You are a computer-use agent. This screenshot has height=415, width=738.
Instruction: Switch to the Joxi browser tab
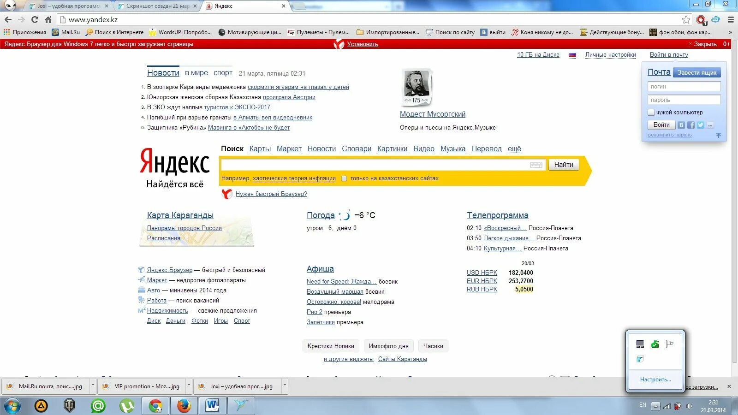(68, 6)
